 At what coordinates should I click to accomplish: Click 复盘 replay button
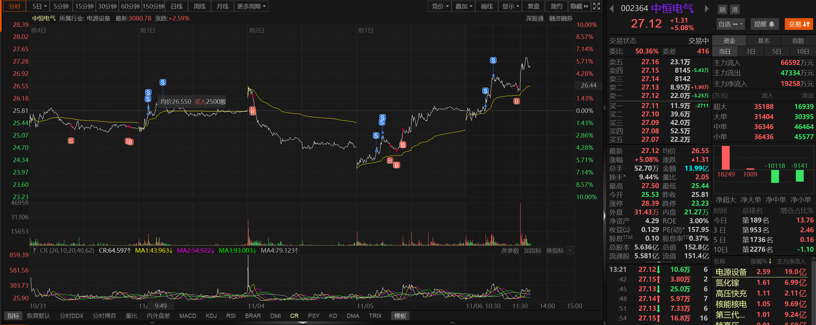click(x=534, y=6)
